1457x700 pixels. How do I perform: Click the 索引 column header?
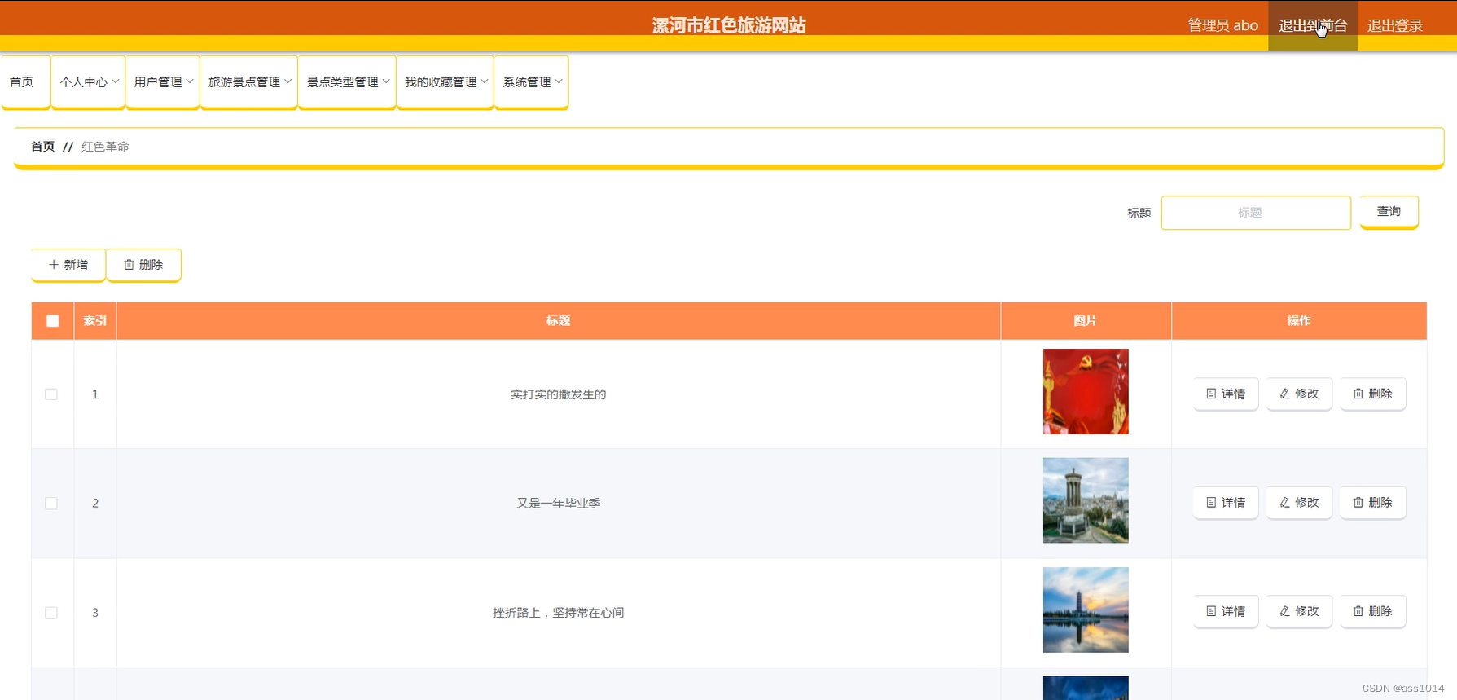click(x=95, y=321)
